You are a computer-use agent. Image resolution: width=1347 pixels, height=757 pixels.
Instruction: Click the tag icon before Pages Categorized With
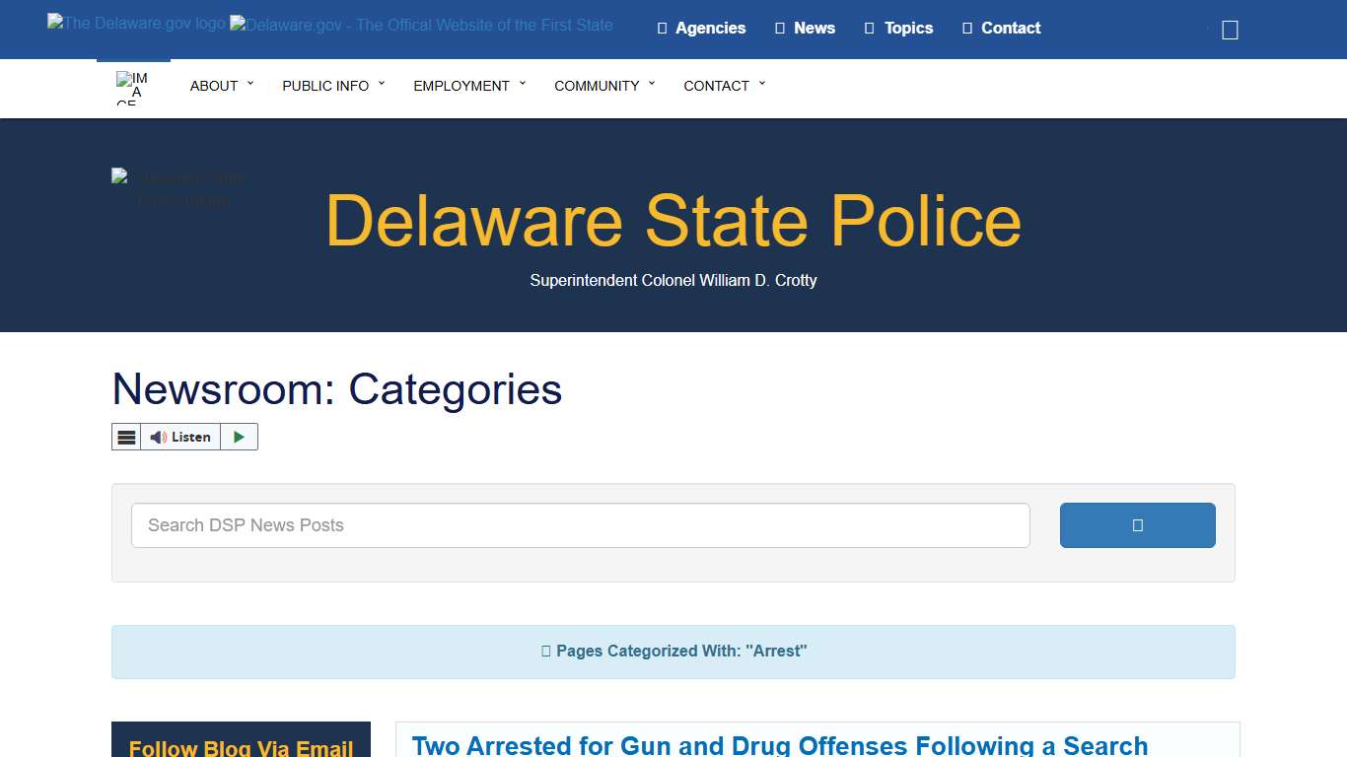coord(545,651)
